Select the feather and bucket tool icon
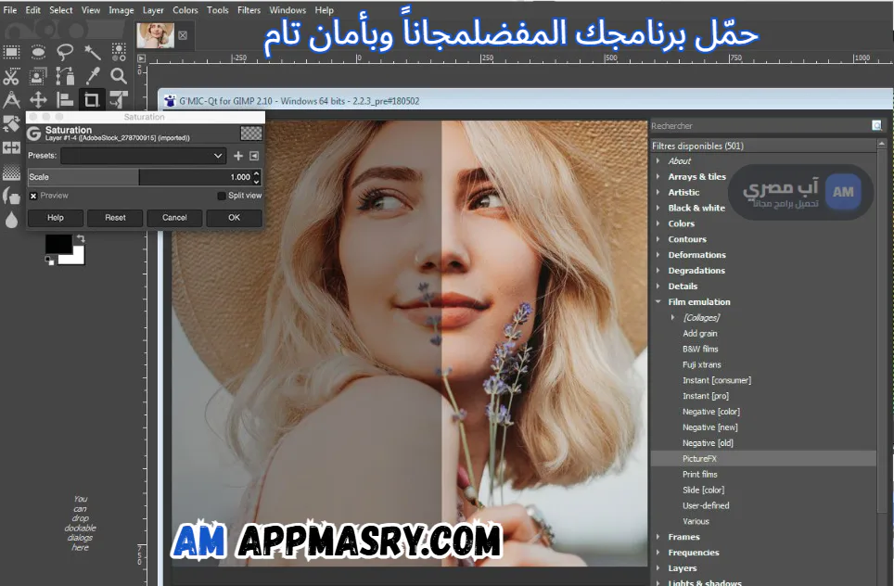This screenshot has width=894, height=586. [x=11, y=196]
